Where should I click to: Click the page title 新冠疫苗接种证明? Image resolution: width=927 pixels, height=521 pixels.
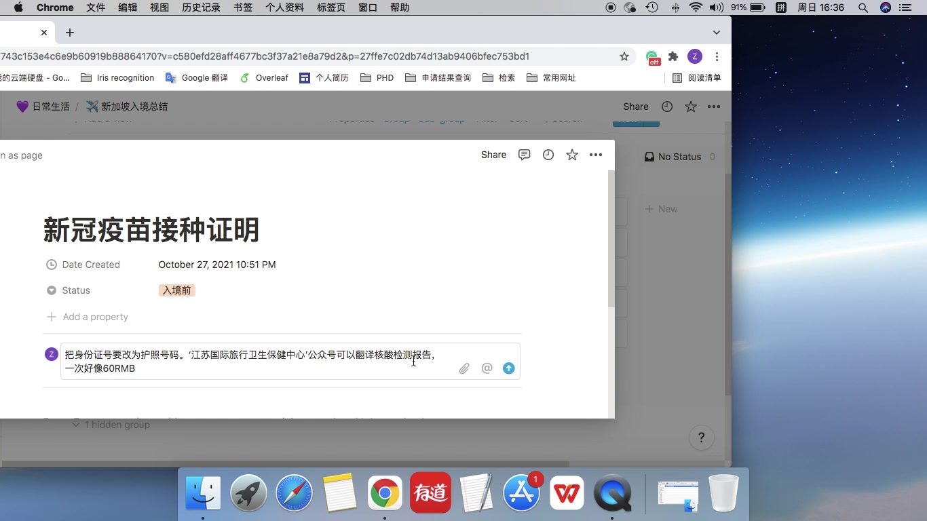(x=151, y=230)
